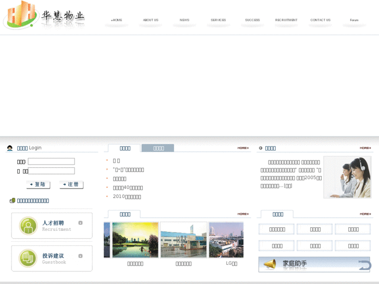Screen dimensions: 379x284
Task: Click the green Guestbook documents icon
Action: pos(28,258)
